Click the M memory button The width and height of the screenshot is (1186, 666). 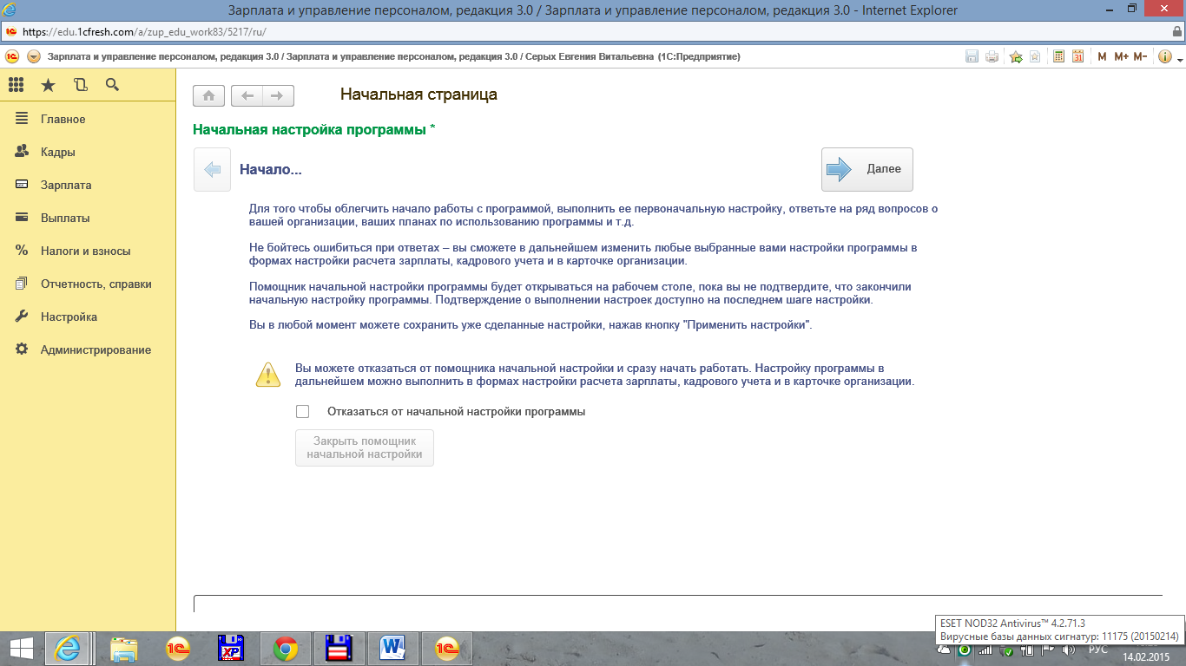pos(1102,56)
